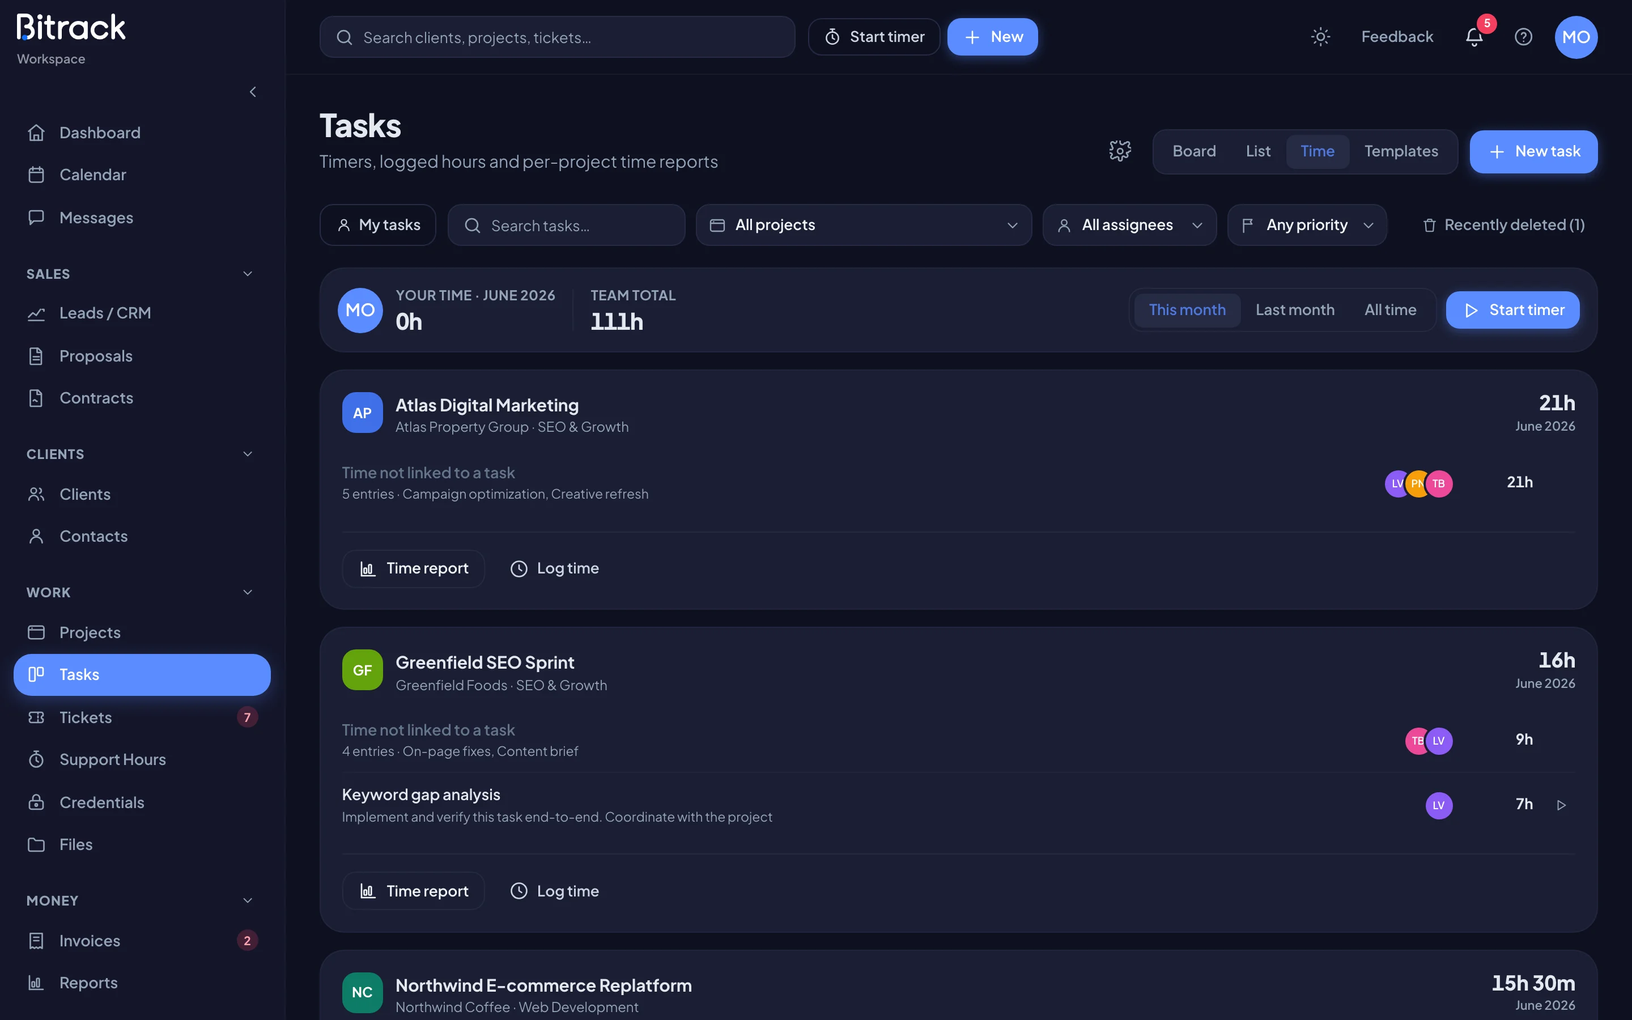Focus the Search tasks field
Viewport: 1632px width, 1020px height.
(567, 224)
